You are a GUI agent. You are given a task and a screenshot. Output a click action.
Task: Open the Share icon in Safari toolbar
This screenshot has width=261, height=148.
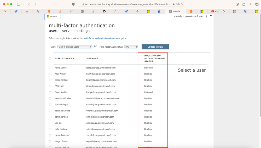point(244,4)
